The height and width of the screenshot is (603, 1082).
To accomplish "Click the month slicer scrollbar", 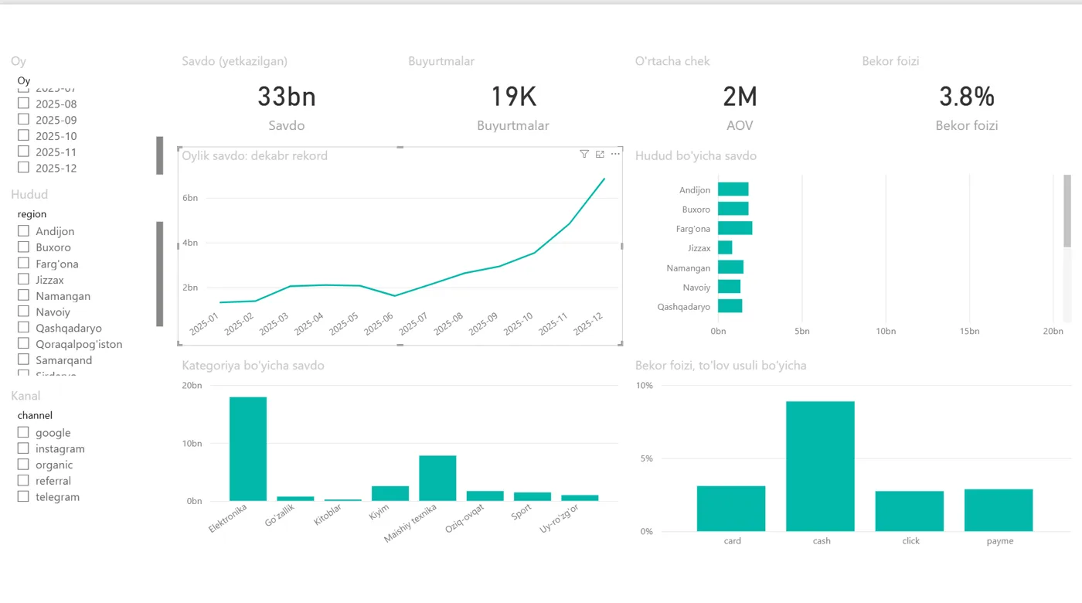I will [160, 155].
